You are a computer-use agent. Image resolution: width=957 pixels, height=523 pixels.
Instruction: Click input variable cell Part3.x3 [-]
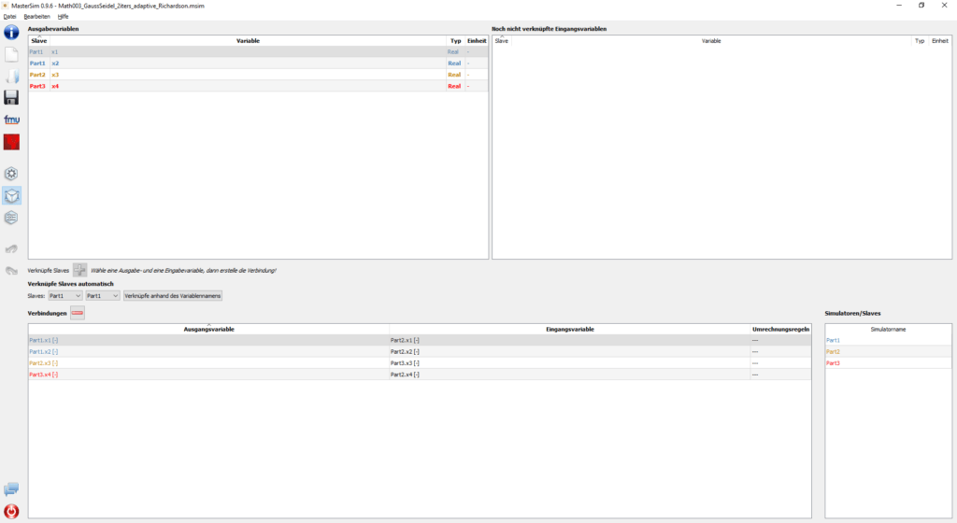click(569, 363)
